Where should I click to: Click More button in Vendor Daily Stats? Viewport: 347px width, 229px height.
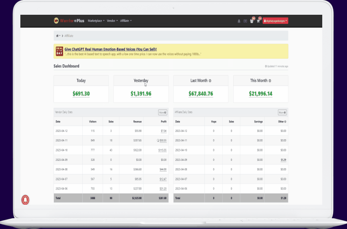(162, 113)
